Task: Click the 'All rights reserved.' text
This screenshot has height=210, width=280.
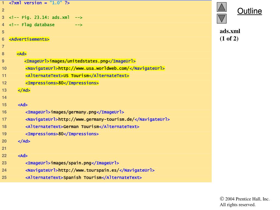Action: coord(238,205)
